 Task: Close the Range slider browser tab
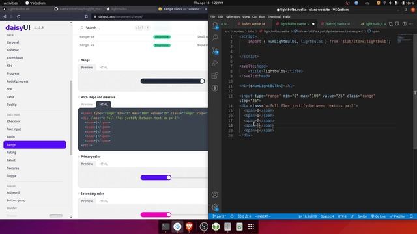click(206, 9)
